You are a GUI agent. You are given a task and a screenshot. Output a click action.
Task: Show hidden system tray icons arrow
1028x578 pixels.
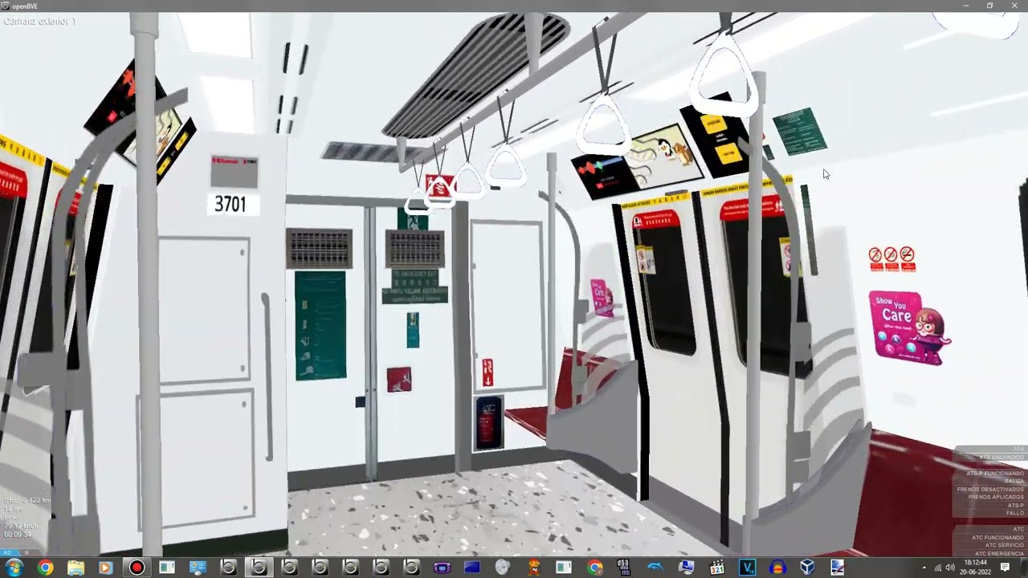tap(924, 568)
